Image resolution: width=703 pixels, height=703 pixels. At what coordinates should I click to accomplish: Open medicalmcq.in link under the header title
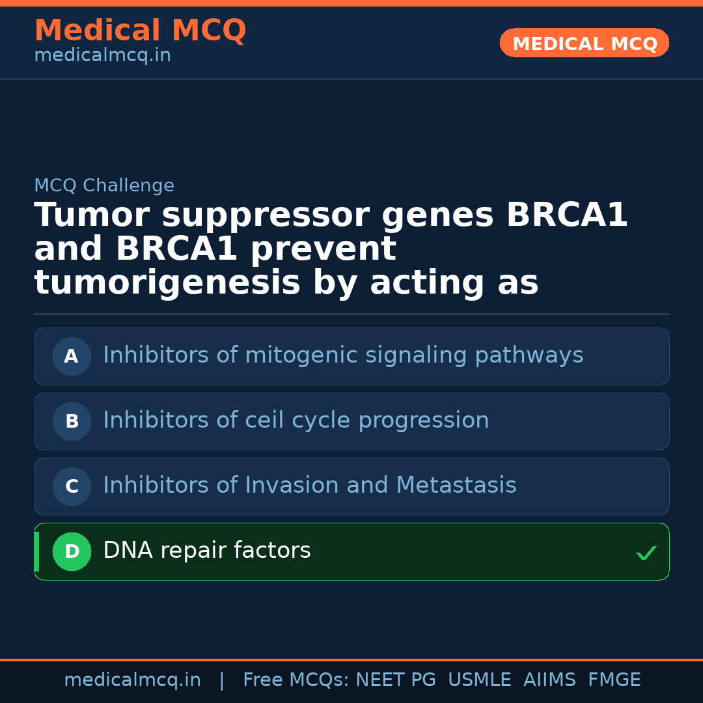click(x=102, y=55)
